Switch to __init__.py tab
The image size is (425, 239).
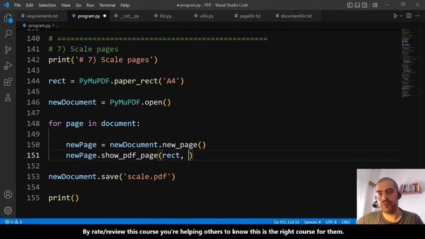[129, 16]
